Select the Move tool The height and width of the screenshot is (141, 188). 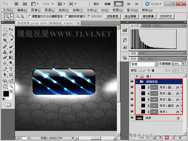click(x=11, y=29)
